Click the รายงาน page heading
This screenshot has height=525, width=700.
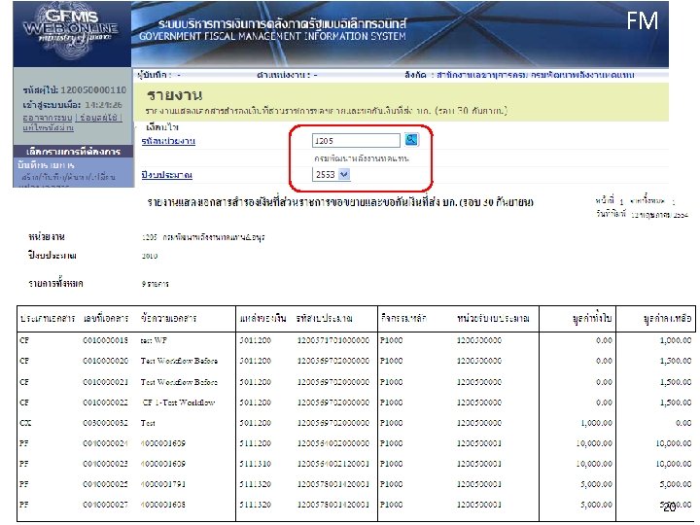point(175,95)
